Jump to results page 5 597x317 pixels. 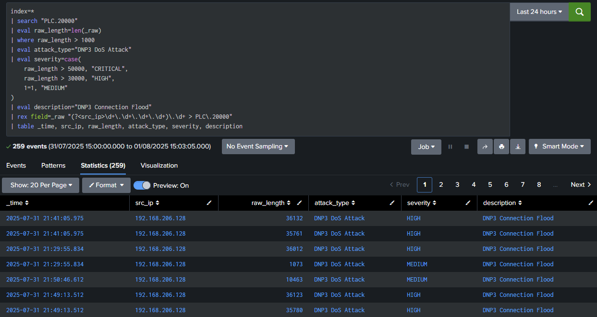[490, 185]
